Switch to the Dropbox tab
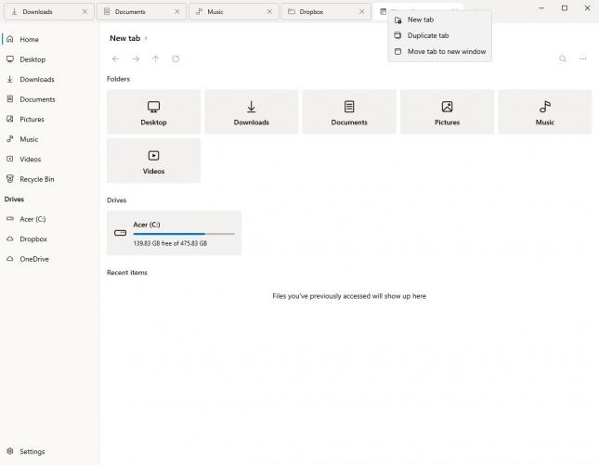599x465 pixels. (326, 12)
